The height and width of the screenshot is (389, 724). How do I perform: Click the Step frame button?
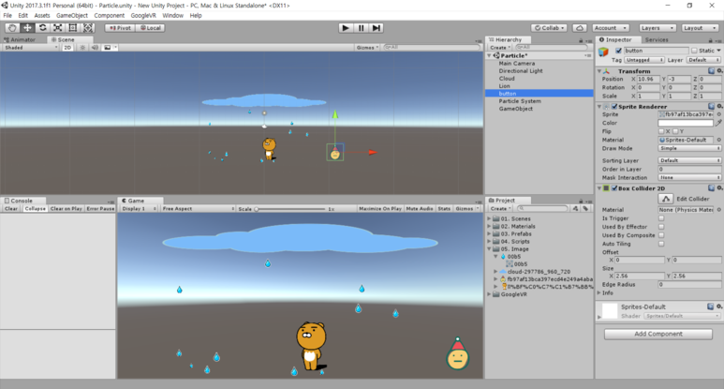point(377,28)
